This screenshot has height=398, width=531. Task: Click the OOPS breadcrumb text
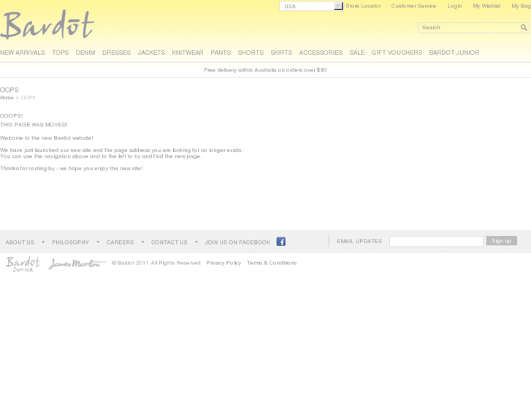coord(28,98)
